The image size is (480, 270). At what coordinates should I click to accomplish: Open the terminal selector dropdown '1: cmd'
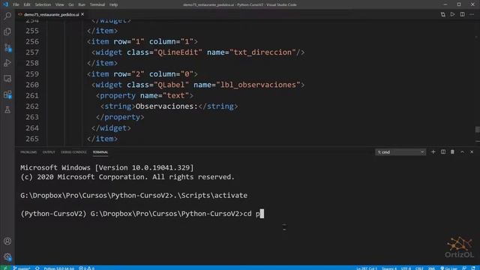(400, 152)
